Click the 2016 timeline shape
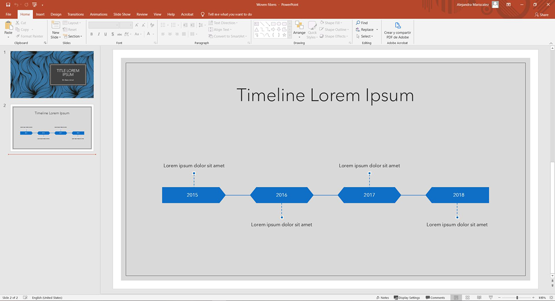The image size is (555, 301). tap(282, 195)
